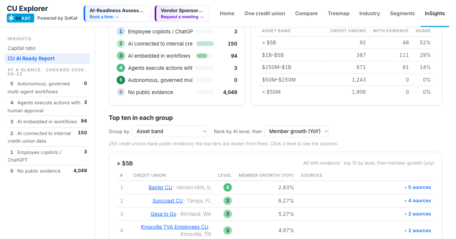Image resolution: width=456 pixels, height=239 pixels.
Task: Click the AI embedded in workflows bar
Action: tap(205, 56)
